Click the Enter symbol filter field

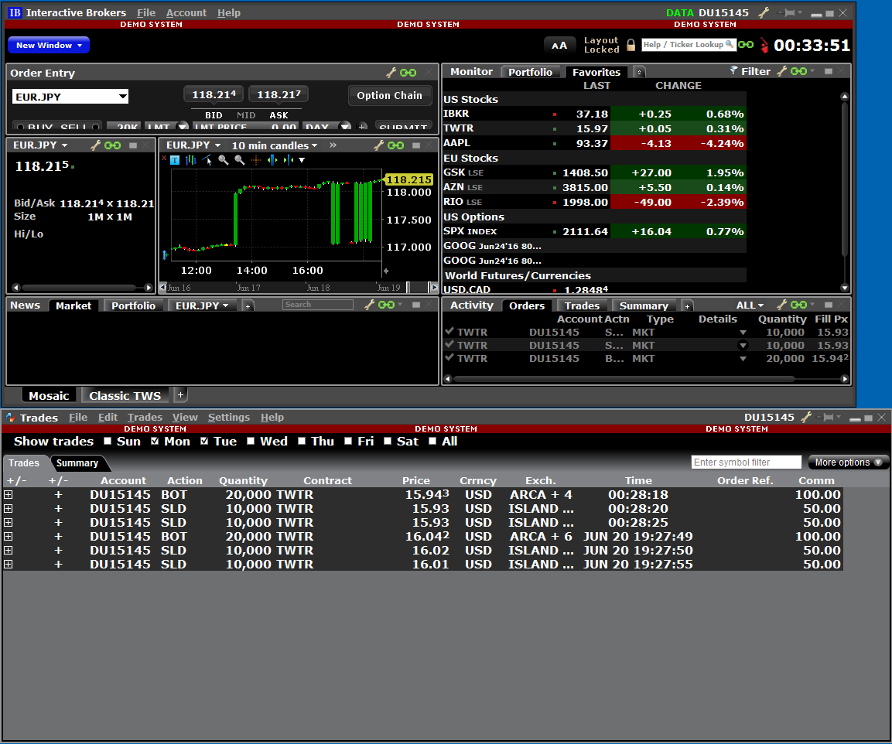(x=746, y=462)
